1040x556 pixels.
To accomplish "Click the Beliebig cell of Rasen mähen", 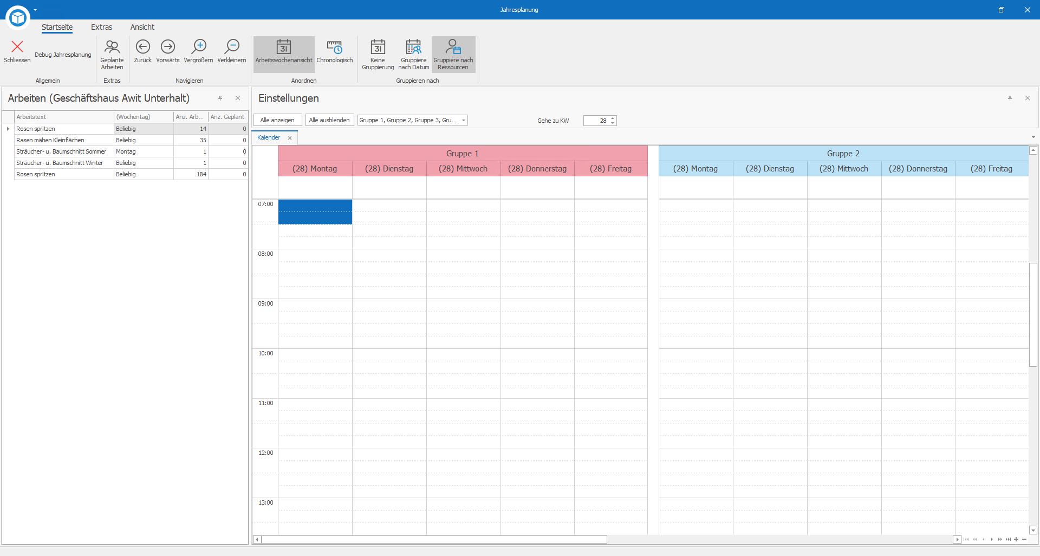I will tap(144, 140).
